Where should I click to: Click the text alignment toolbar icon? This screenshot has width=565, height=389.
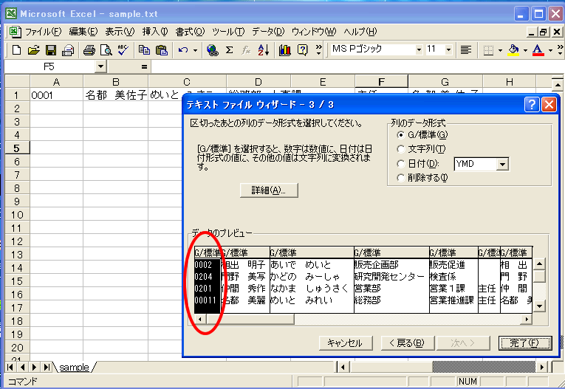coord(466,50)
